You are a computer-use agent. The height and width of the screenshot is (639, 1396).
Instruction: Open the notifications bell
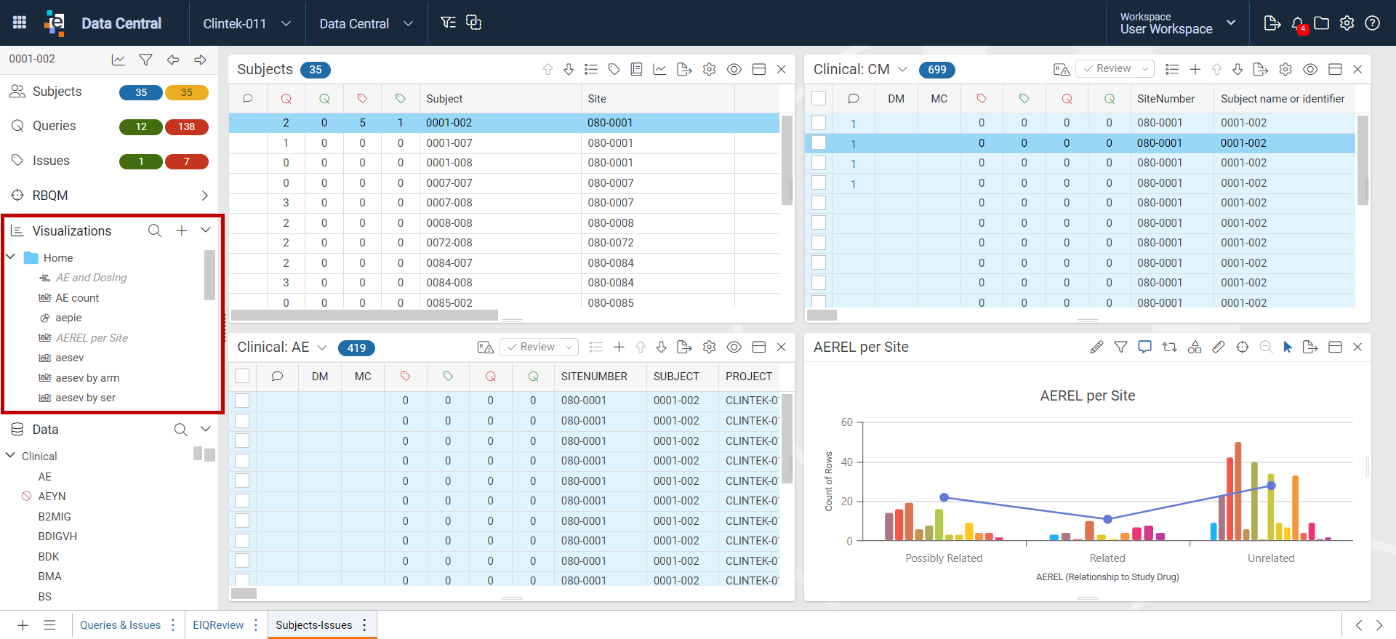pyautogui.click(x=1298, y=23)
